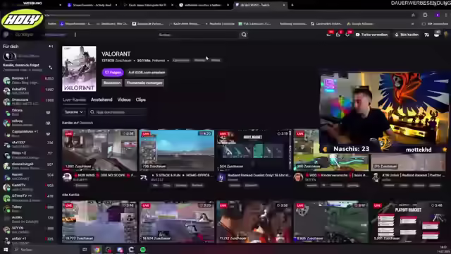Open CaptainMoxo channel in the sidebar
Viewport: 451px width, 254px height.
click(28, 133)
